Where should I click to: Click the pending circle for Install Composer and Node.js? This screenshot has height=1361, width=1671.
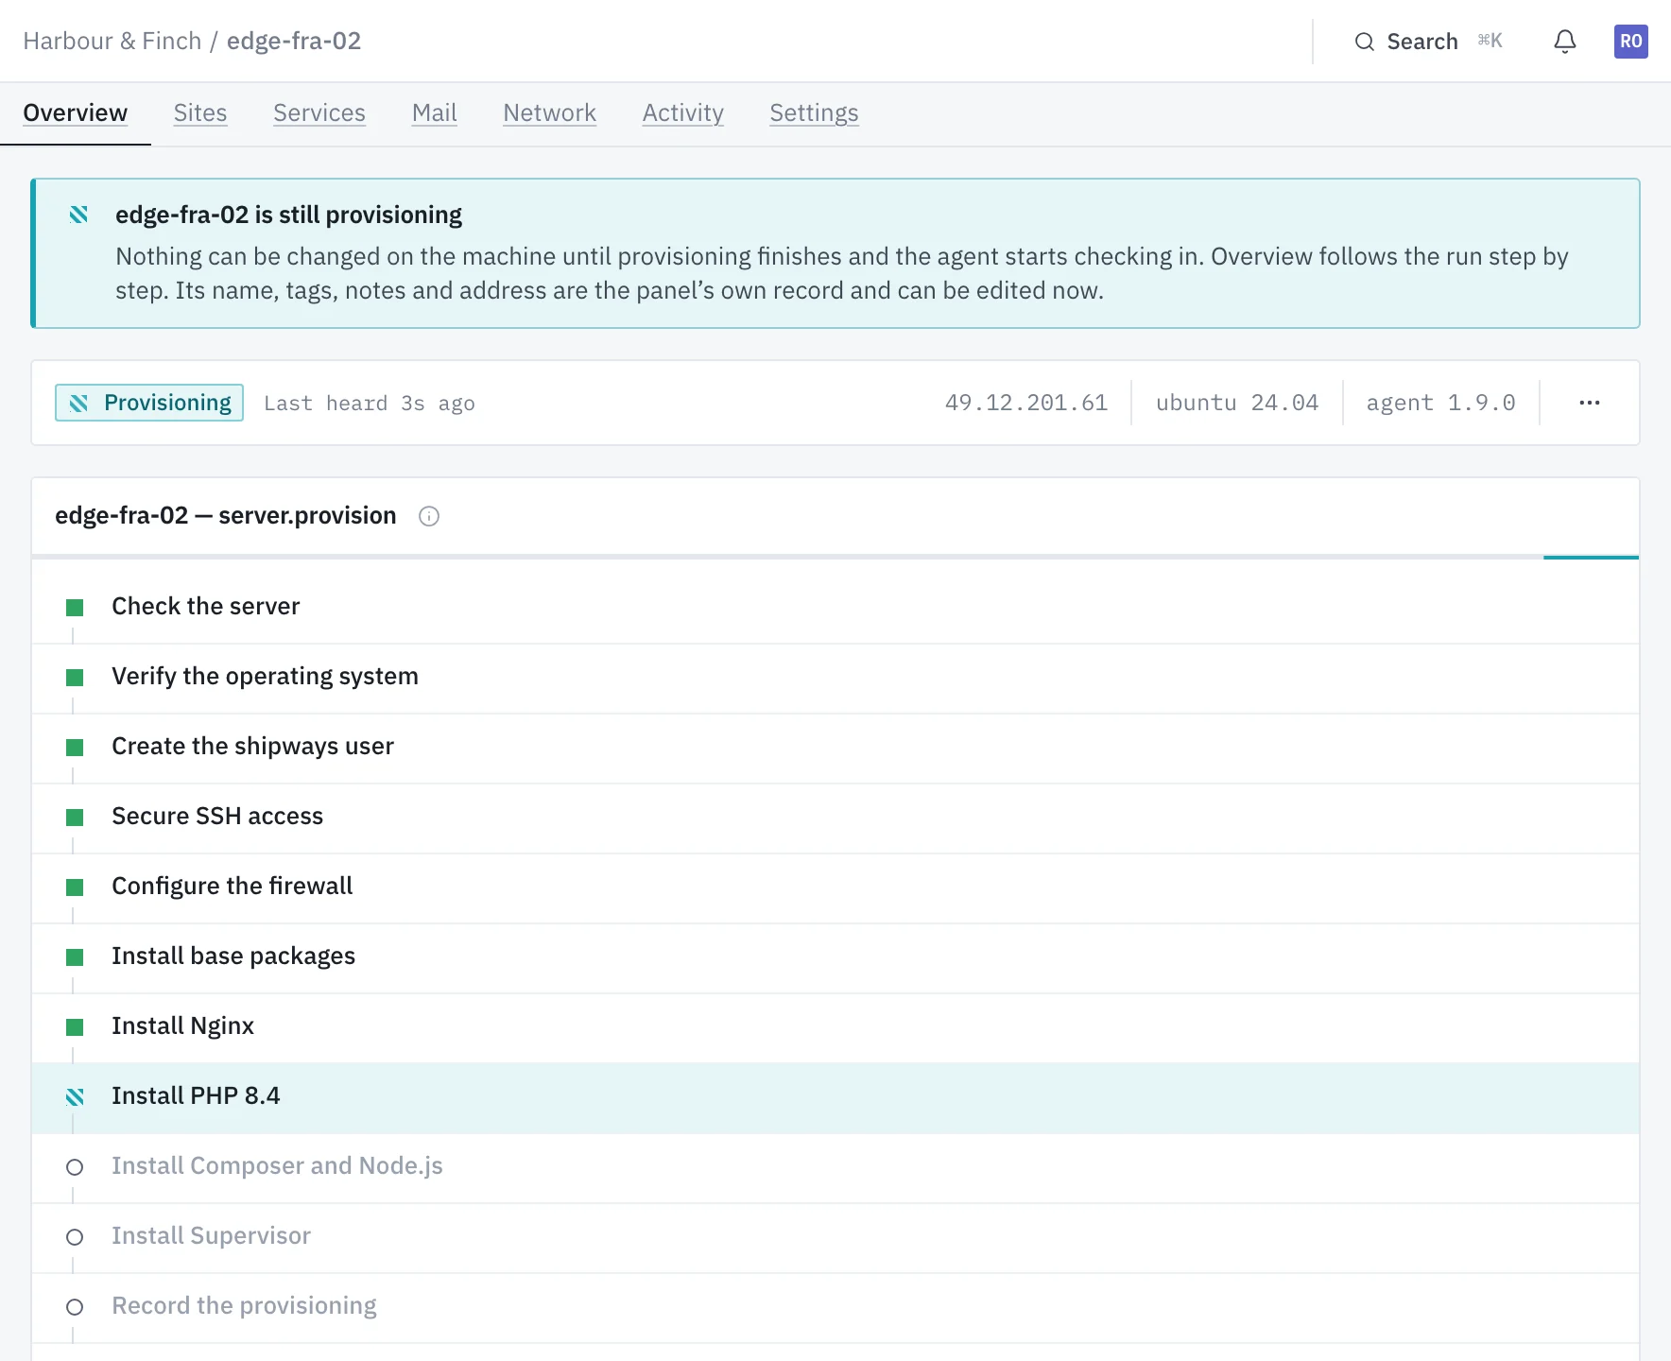pos(75,1167)
